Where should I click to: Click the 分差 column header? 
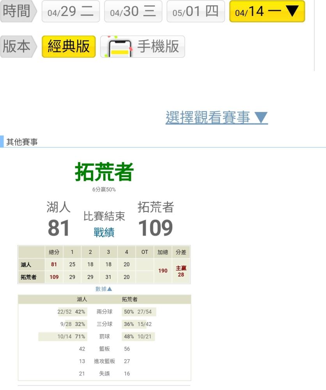pyautogui.click(x=181, y=252)
